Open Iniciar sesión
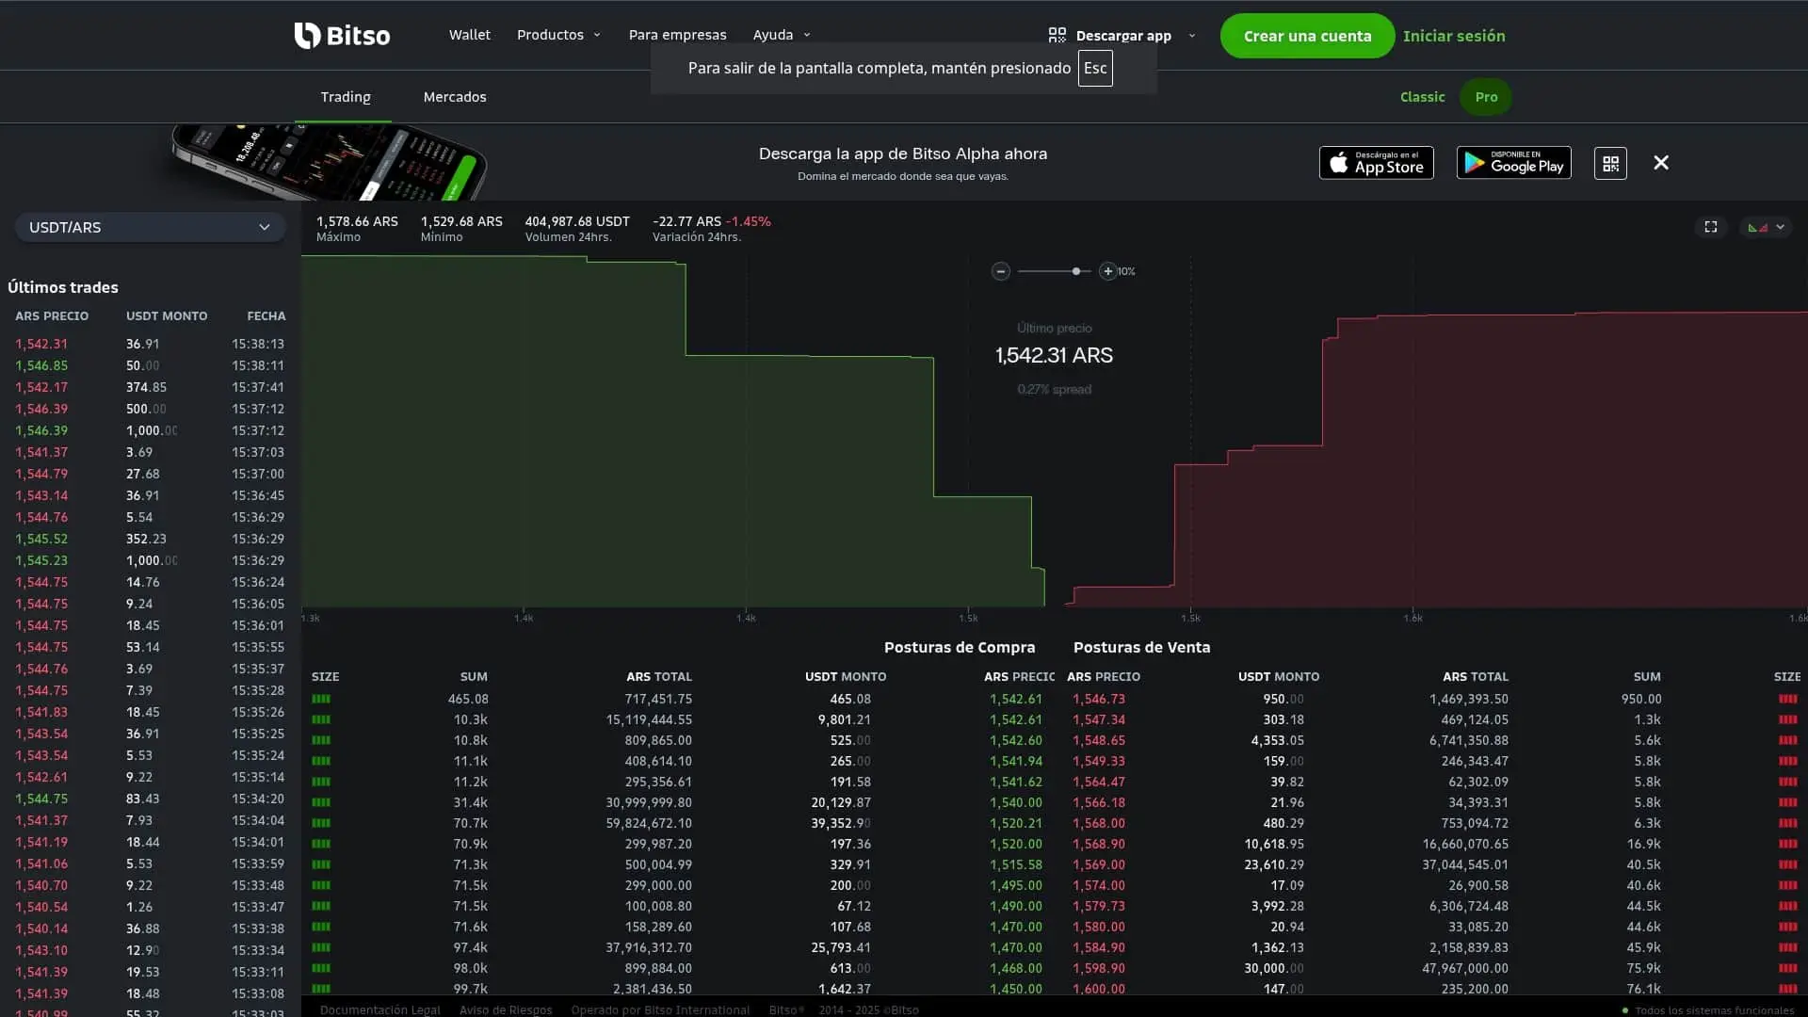The width and height of the screenshot is (1808, 1017). click(1454, 36)
